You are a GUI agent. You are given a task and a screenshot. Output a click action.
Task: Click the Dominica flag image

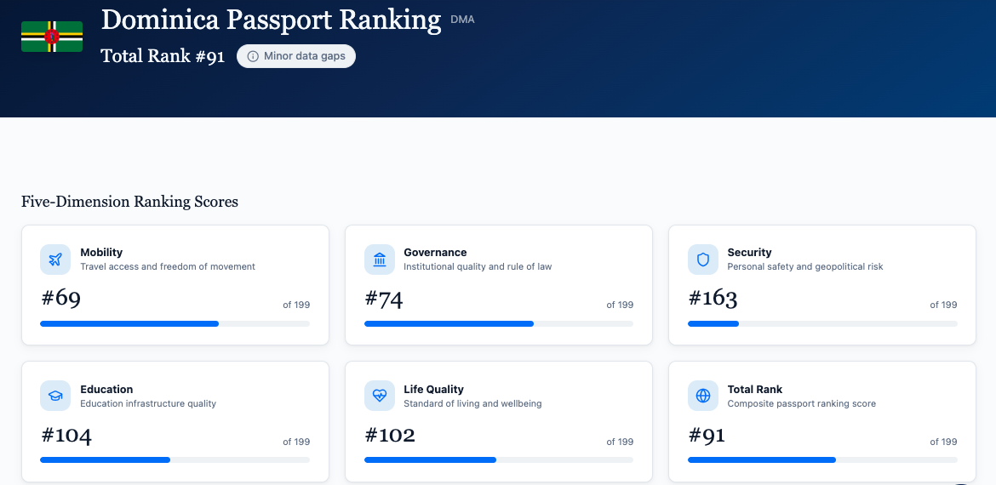tap(52, 37)
